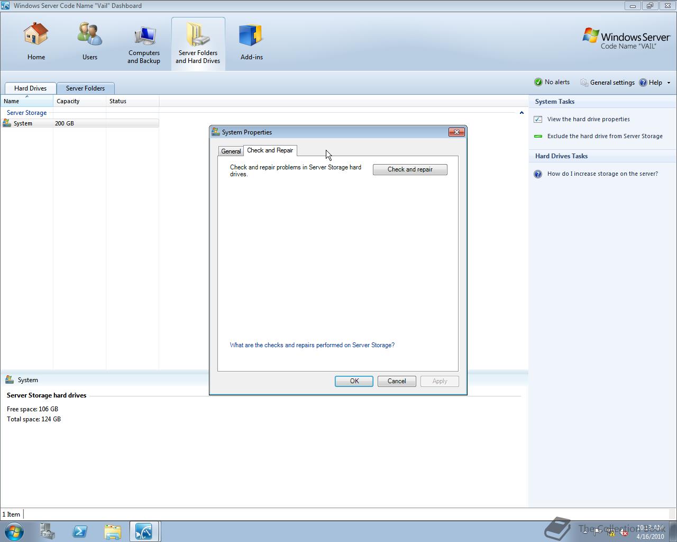Click the increase storage help icon

click(x=538, y=174)
